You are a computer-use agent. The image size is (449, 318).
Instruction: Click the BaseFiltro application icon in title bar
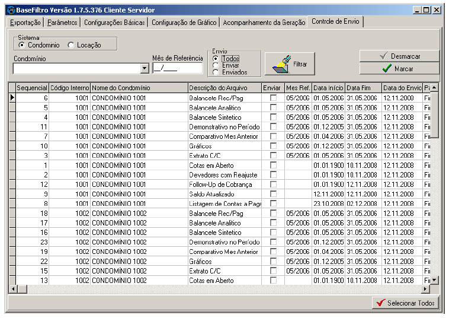[x=11, y=10]
